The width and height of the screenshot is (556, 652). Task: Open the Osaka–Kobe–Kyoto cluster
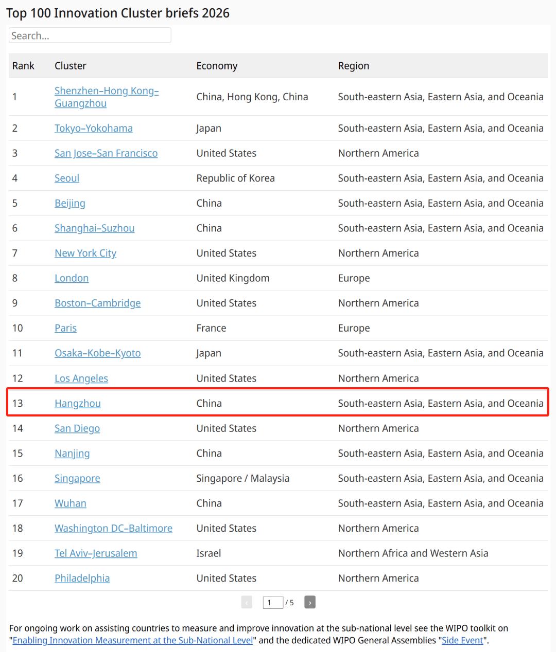pos(98,353)
